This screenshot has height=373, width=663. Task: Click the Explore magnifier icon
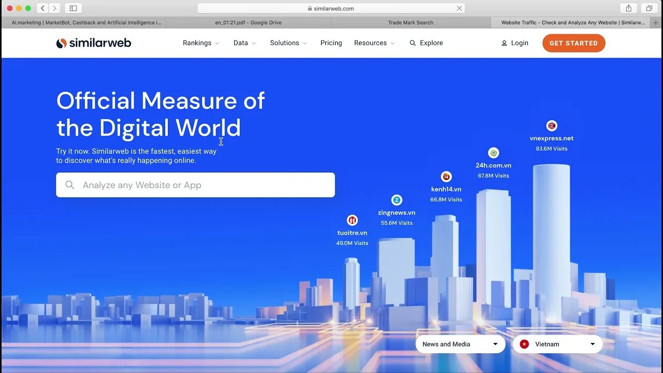tap(413, 43)
